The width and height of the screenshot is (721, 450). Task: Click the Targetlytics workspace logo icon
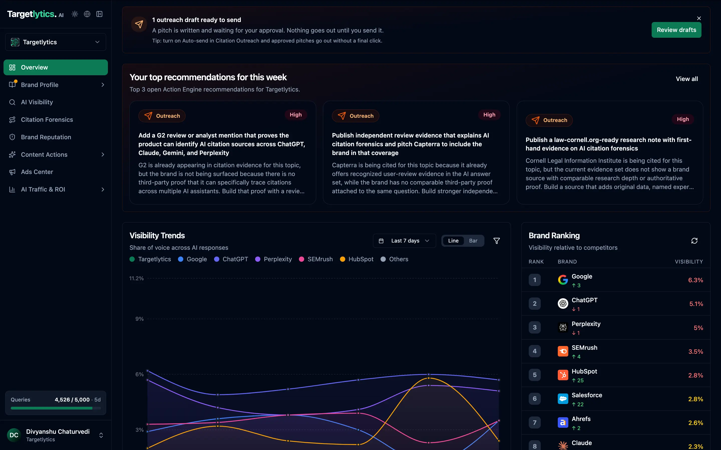pos(15,42)
